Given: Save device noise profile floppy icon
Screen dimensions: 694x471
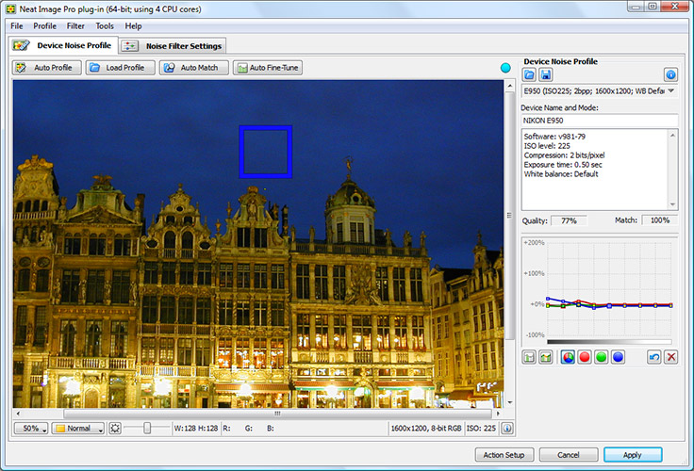Looking at the screenshot, I should coord(546,74).
